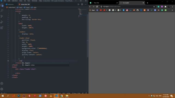Viewport: 175px width, 98px height.
Task: Open the Run menu in VS Code
Action: [29, 1]
